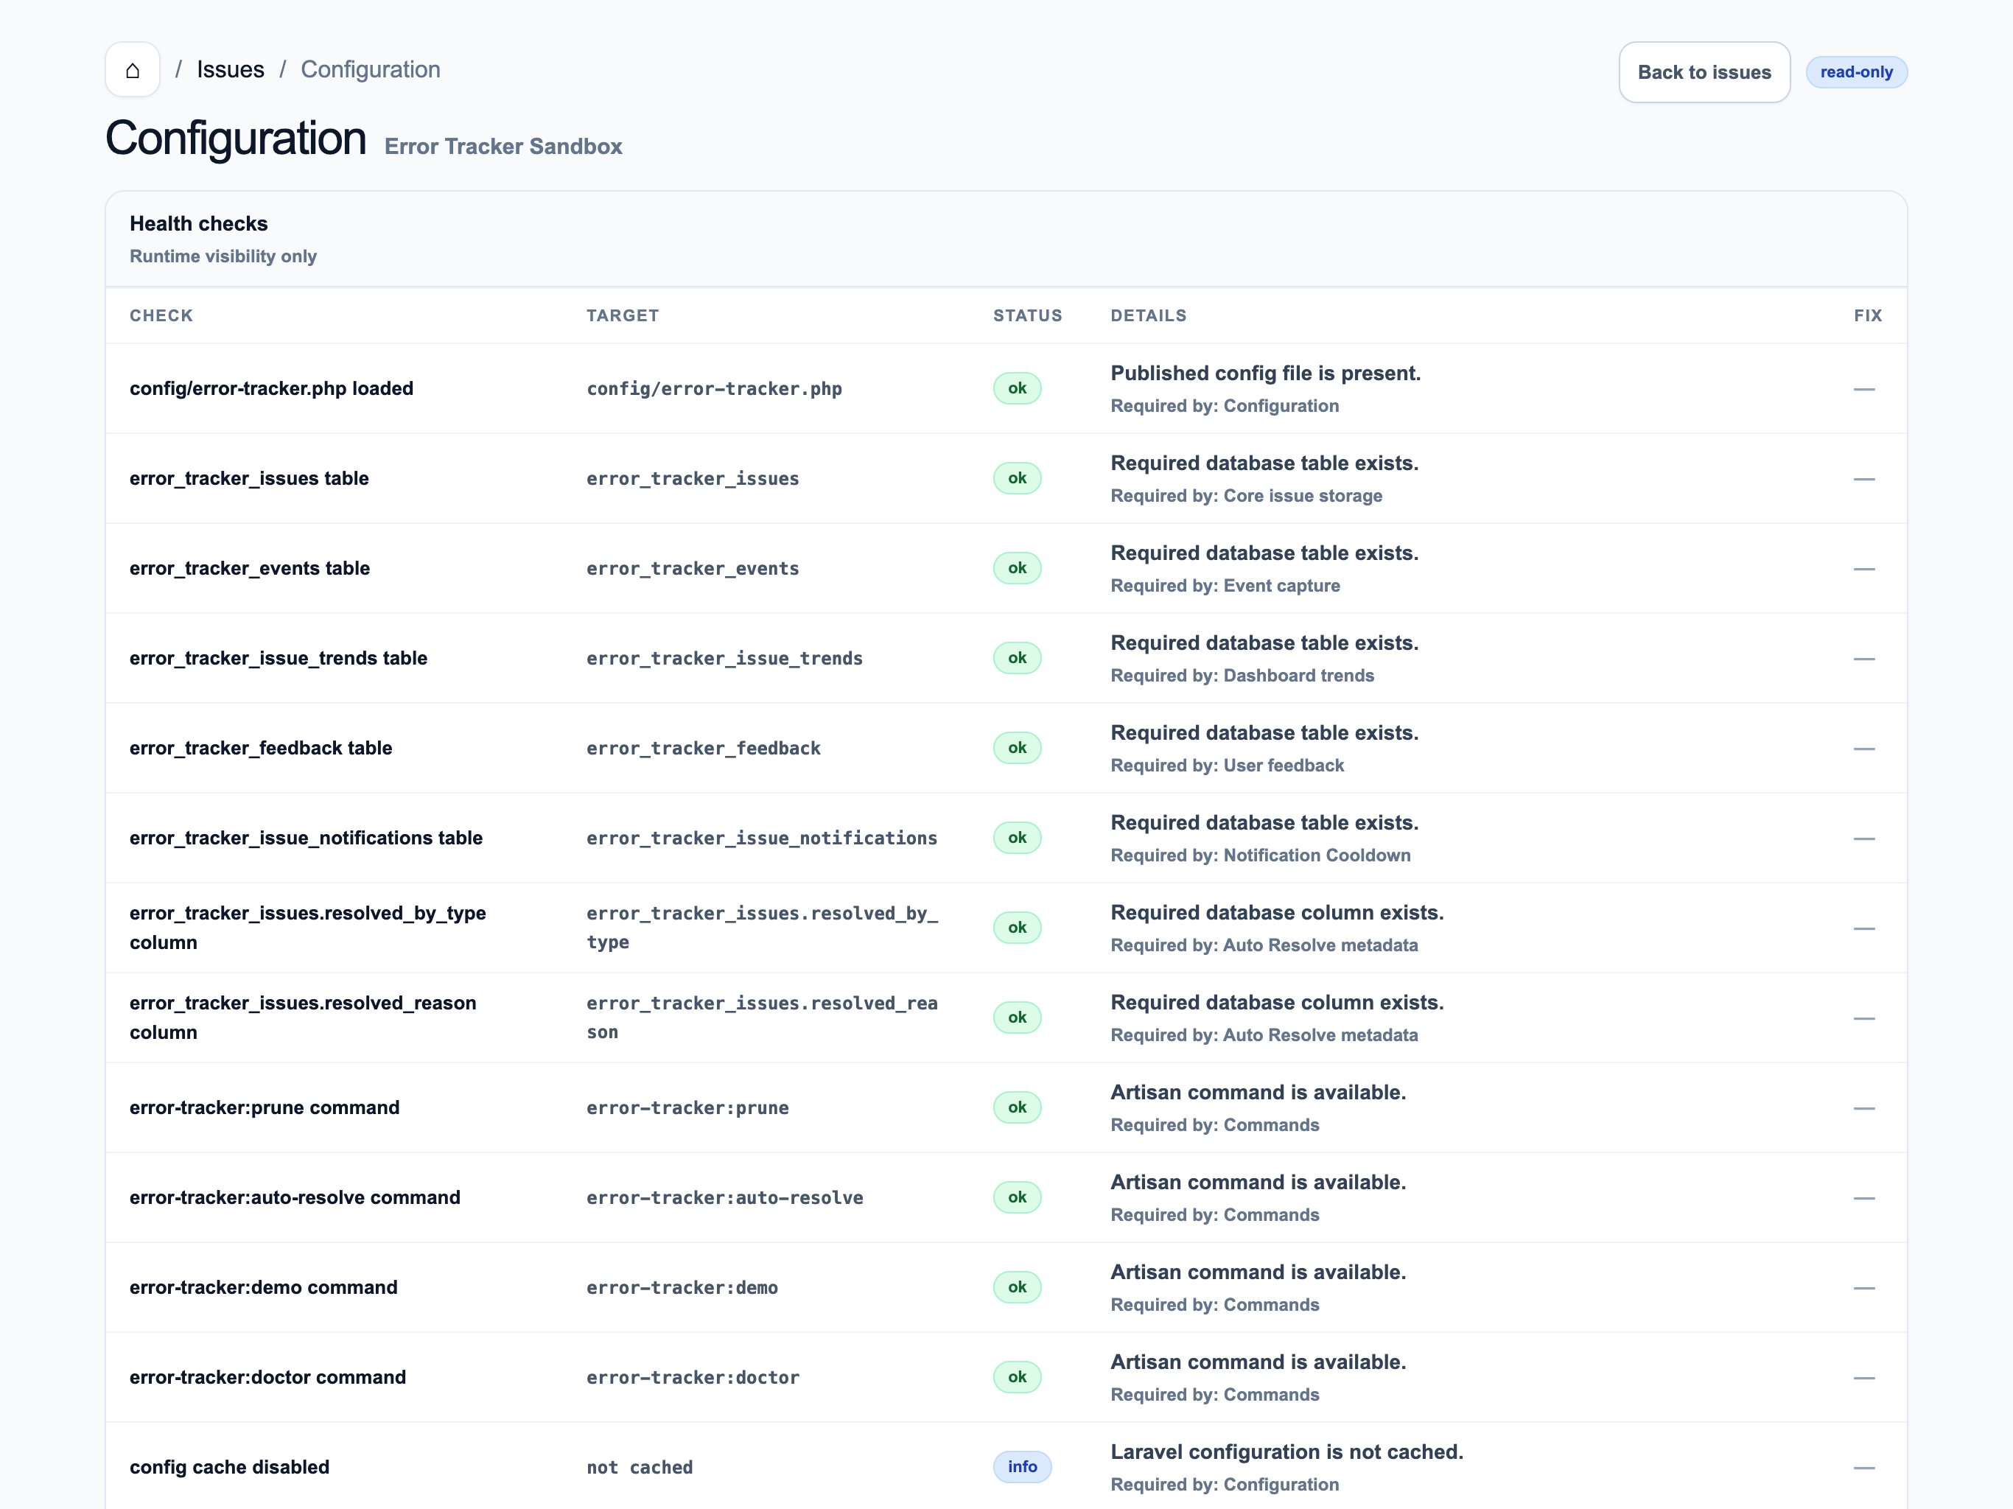Click the Error Tracker Sandbox subtitle
The height and width of the screenshot is (1509, 2013).
pos(503,146)
